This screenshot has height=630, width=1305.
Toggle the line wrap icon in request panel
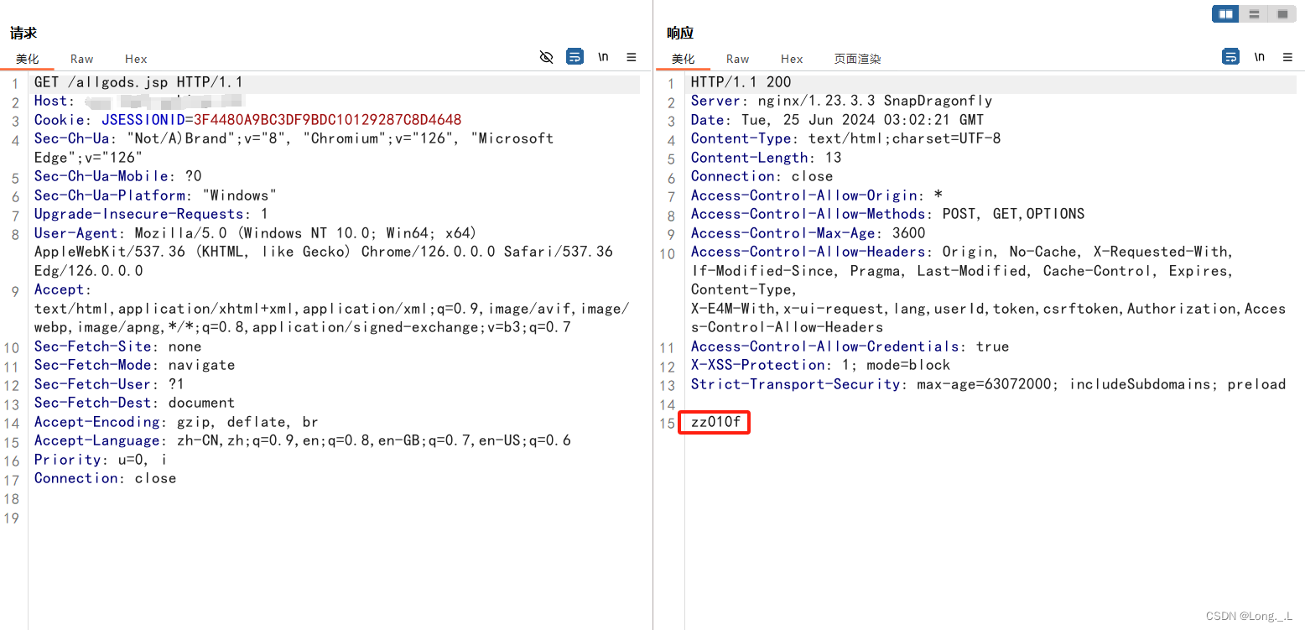pyautogui.click(x=575, y=57)
